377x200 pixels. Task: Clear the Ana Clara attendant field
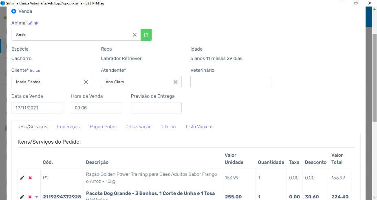[x=176, y=82]
